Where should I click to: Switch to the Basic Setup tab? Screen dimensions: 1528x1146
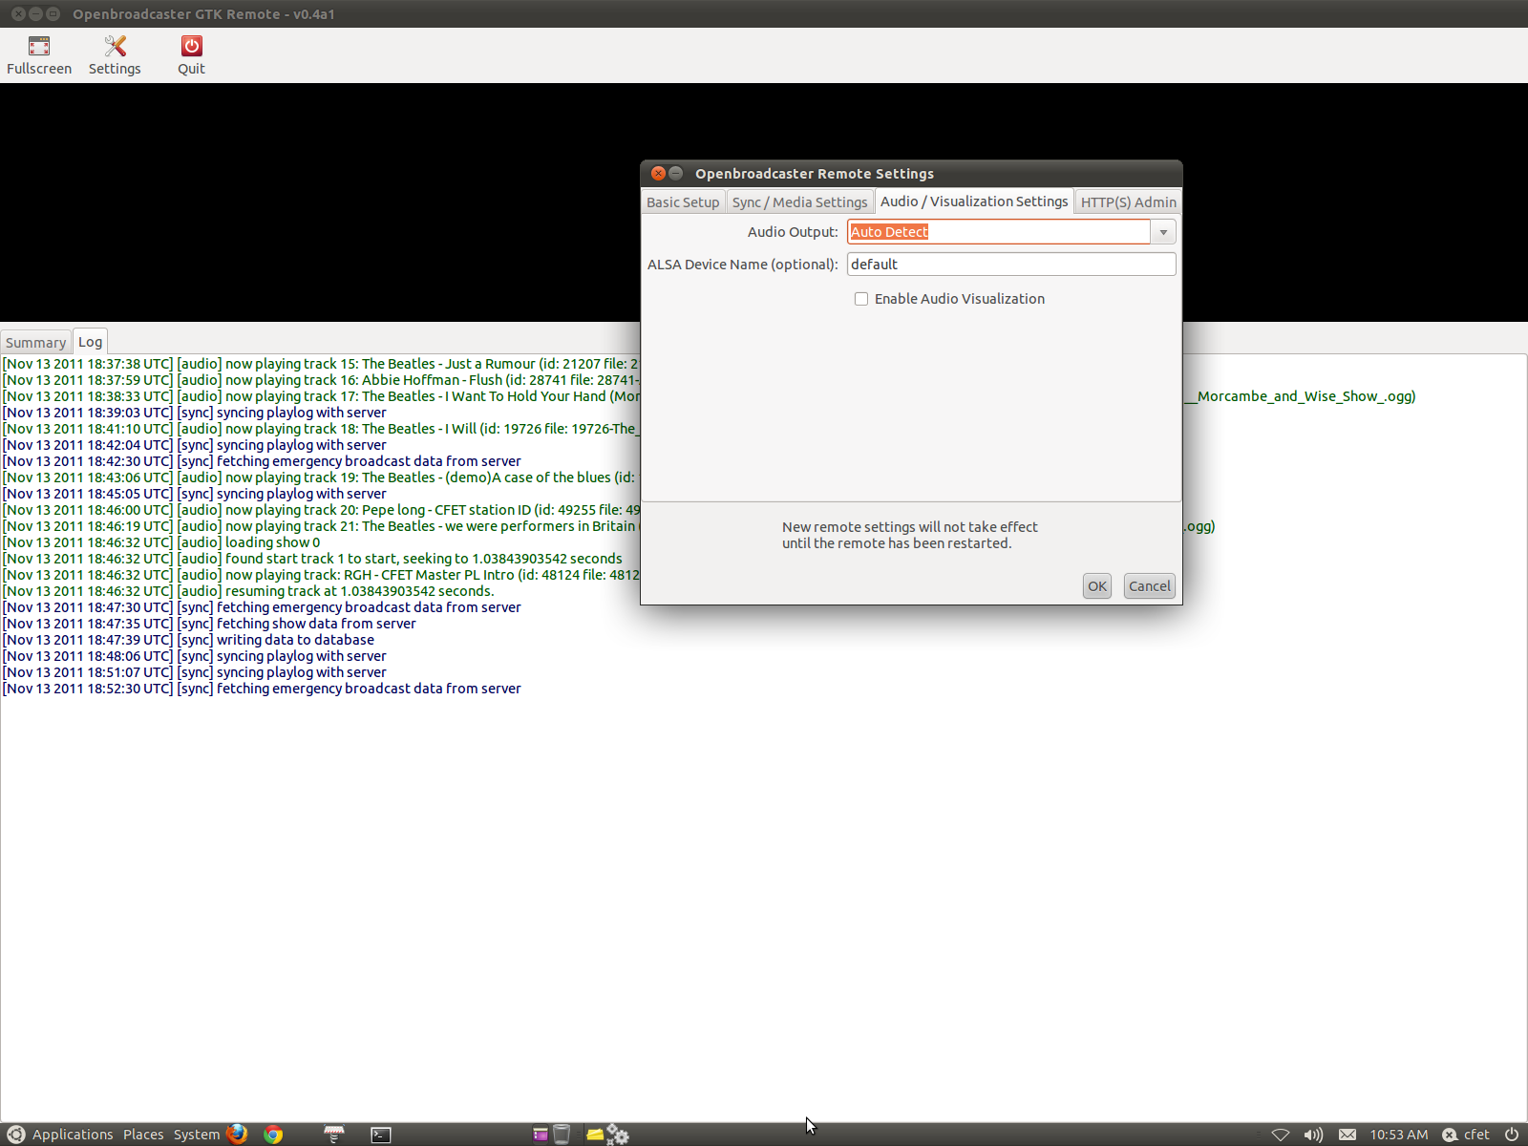pyautogui.click(x=683, y=202)
